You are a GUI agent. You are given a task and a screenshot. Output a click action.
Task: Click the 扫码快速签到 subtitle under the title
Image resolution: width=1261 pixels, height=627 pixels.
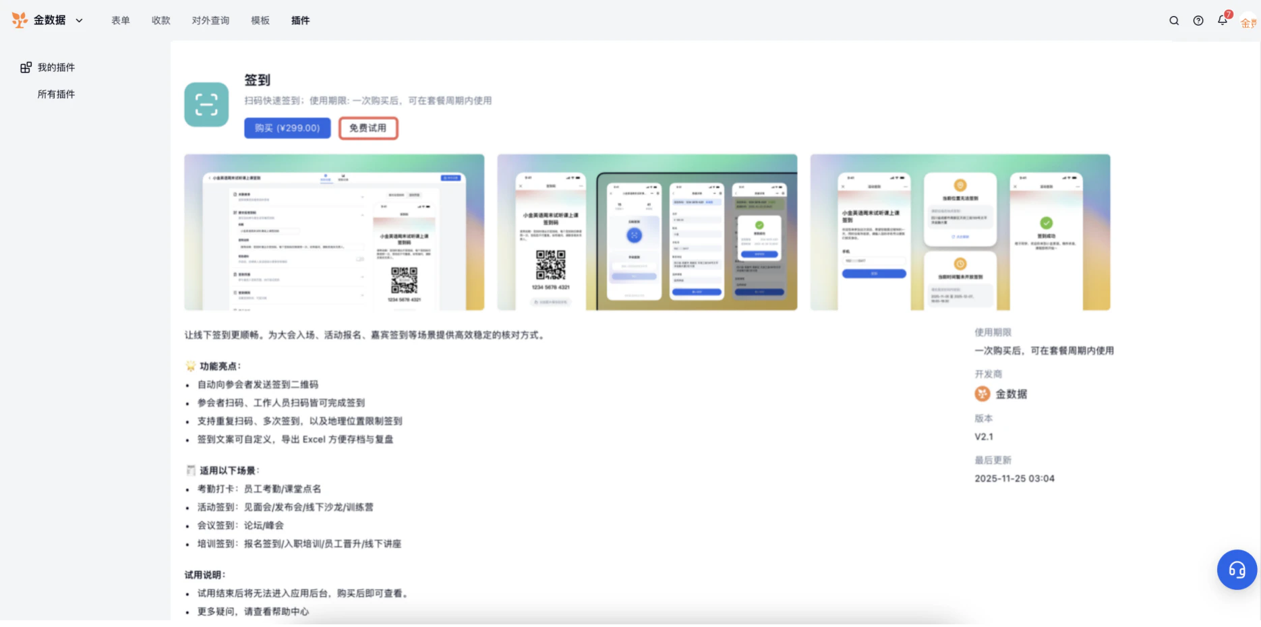(368, 101)
